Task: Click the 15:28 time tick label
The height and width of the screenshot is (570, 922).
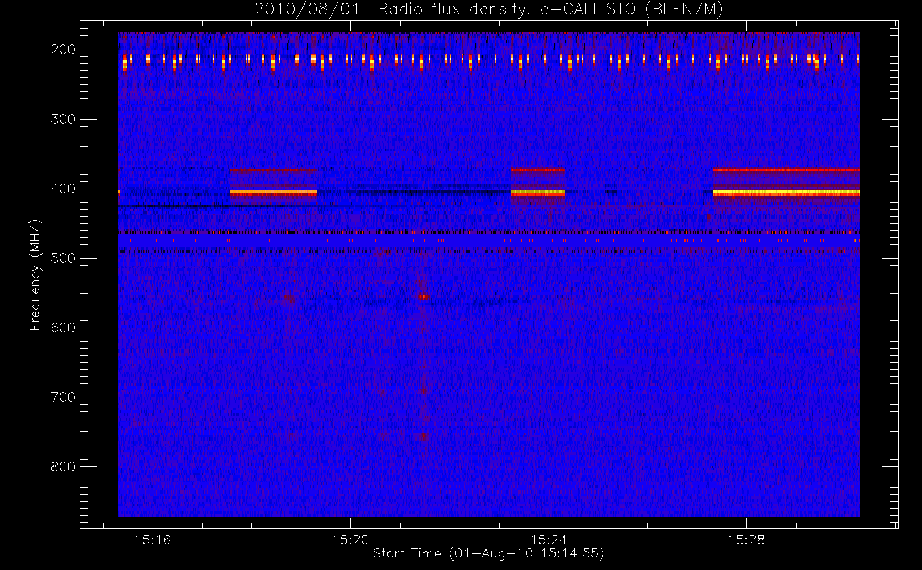Action: point(746,540)
